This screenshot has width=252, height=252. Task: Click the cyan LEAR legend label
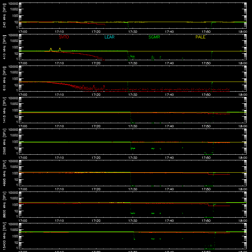coord(109,37)
